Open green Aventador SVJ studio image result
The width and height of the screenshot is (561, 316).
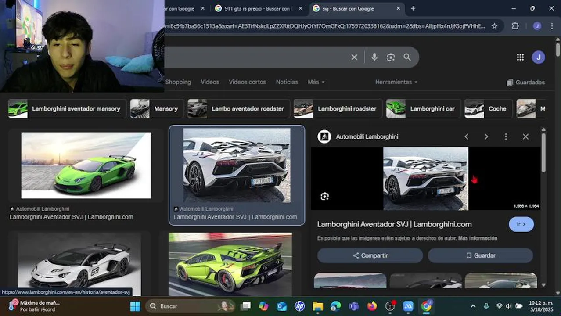pos(86,165)
